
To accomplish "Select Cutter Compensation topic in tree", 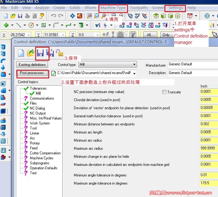I will tap(45, 153).
